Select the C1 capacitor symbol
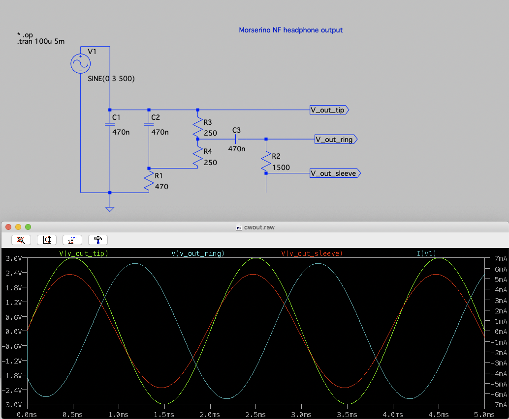Screen dimensions: 509x419 tap(110, 124)
